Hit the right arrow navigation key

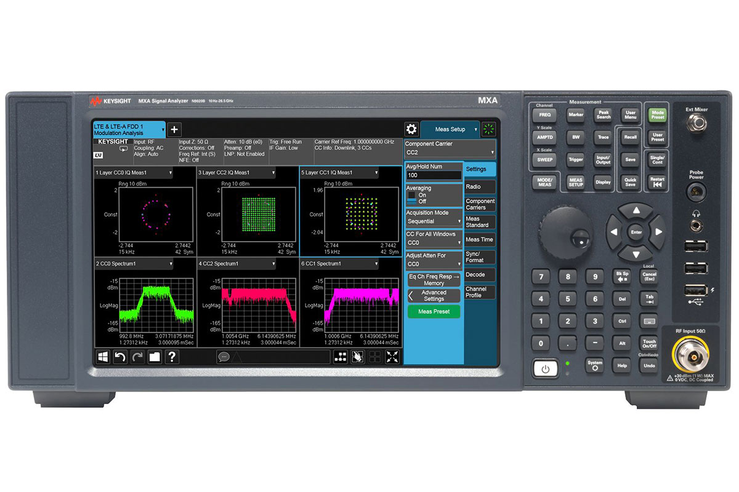[658, 232]
